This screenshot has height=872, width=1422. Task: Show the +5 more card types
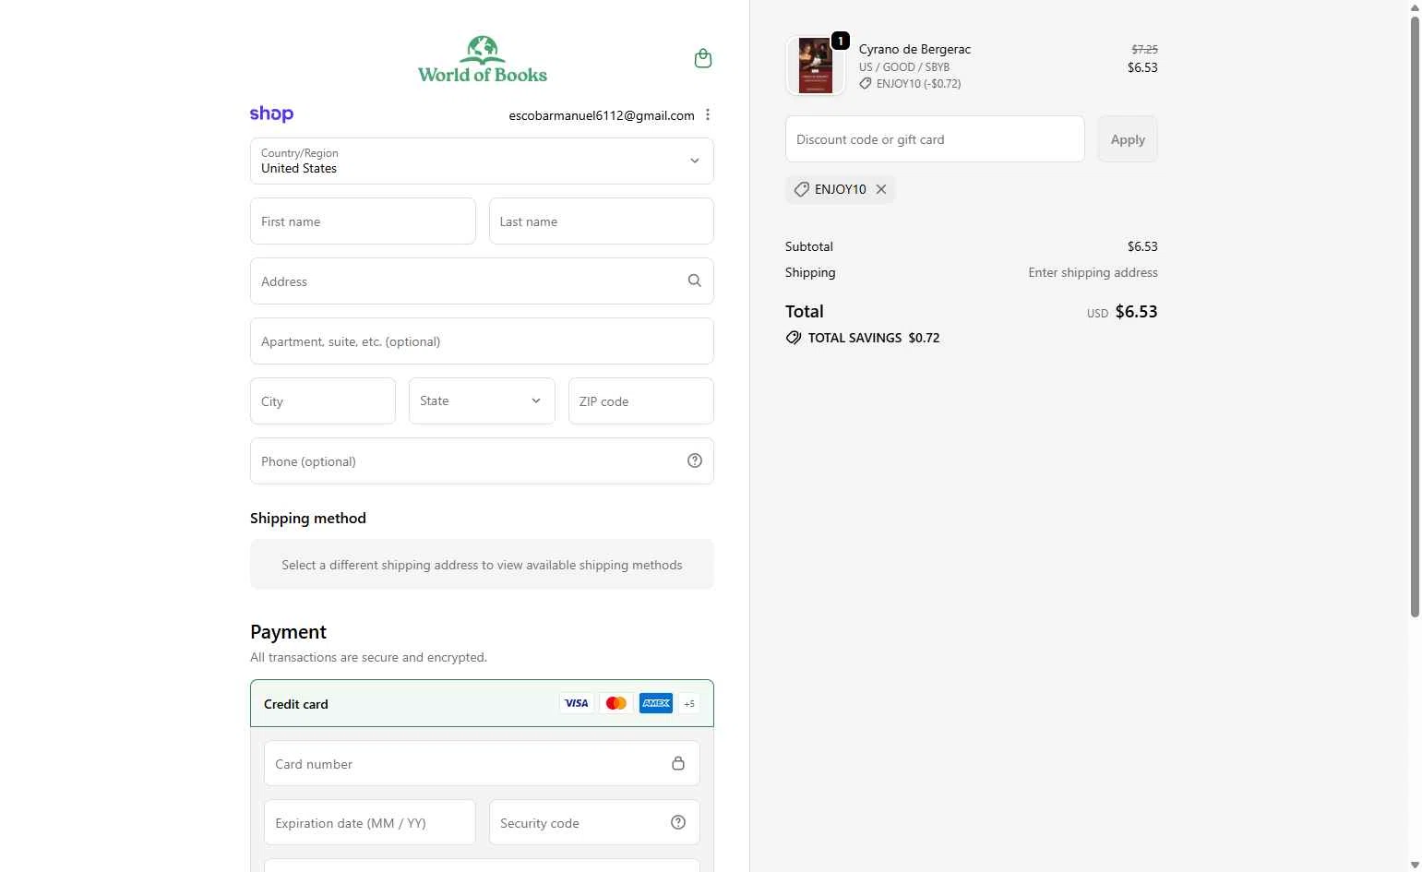point(689,703)
